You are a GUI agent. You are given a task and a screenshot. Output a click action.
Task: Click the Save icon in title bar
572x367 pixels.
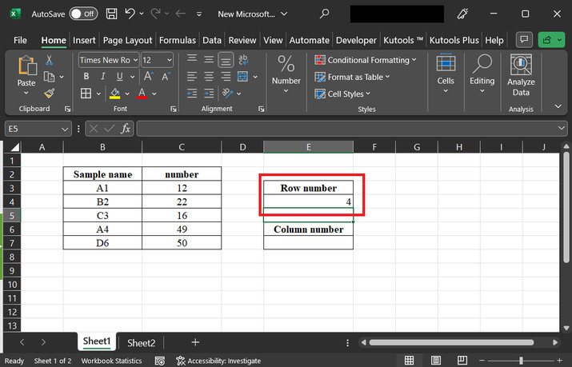(112, 14)
